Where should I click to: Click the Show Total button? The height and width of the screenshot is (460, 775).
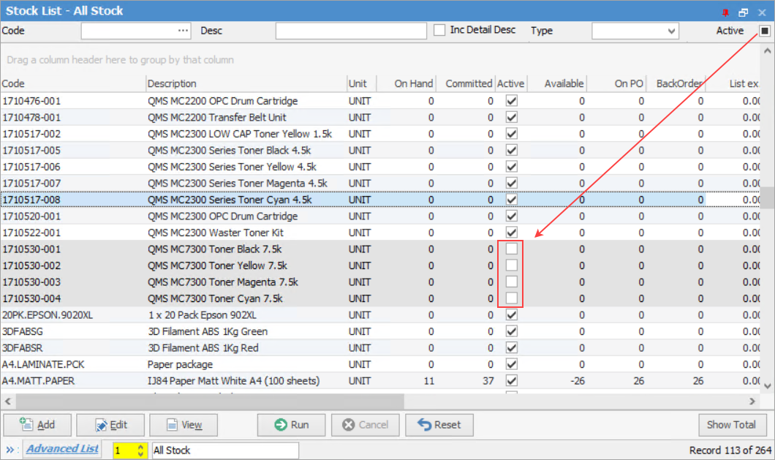tap(733, 425)
